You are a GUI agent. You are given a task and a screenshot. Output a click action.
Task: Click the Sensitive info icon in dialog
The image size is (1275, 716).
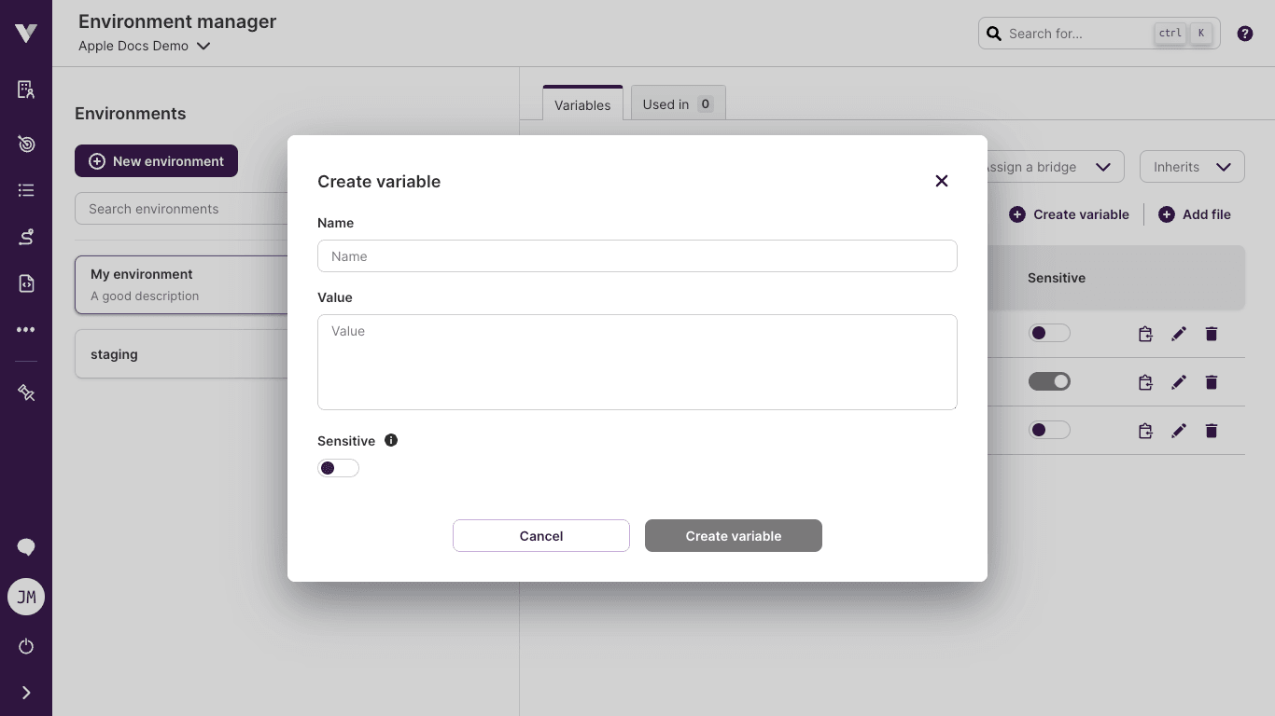(x=391, y=440)
